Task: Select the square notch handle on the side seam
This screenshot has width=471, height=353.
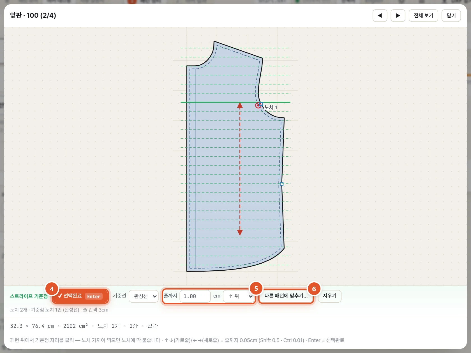Action: coord(282,184)
